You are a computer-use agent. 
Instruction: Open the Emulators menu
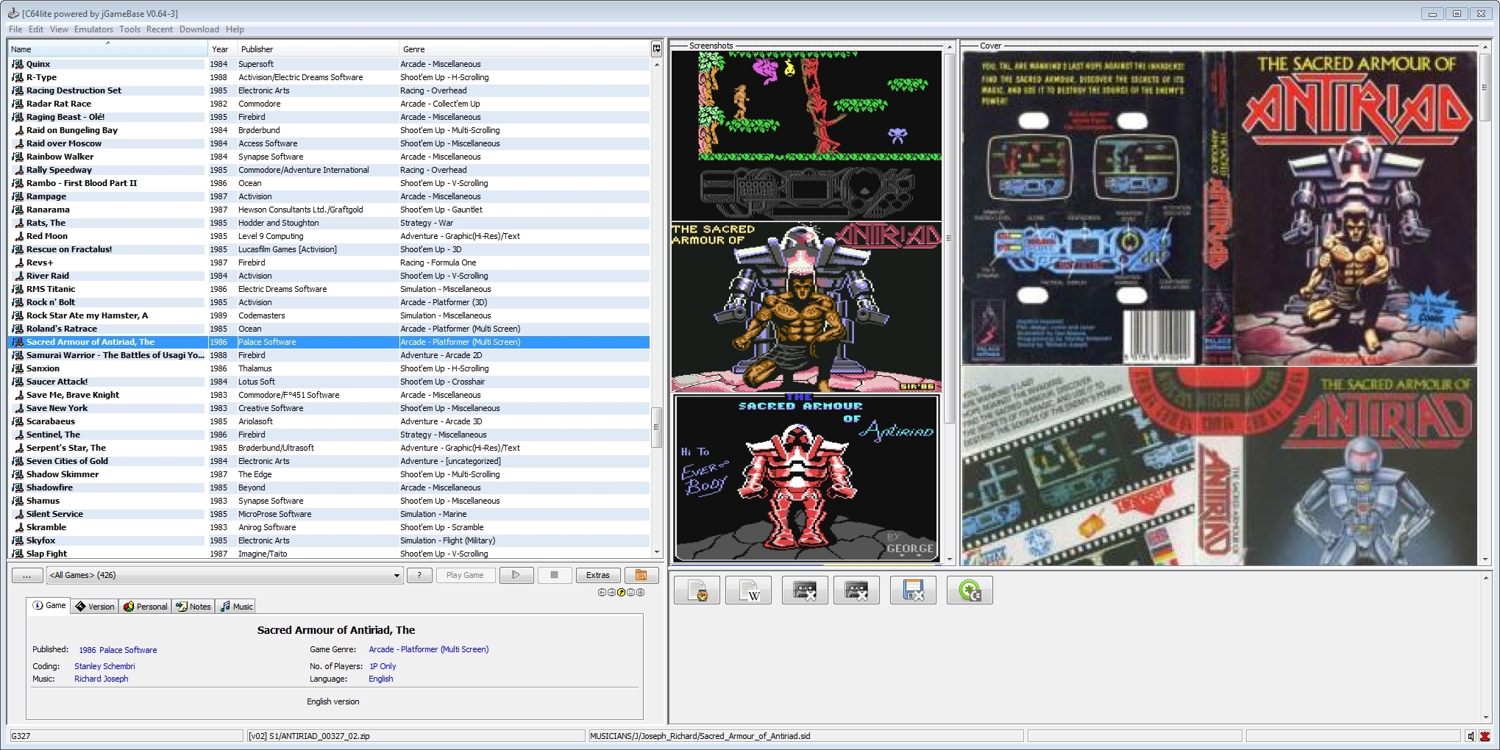93,29
